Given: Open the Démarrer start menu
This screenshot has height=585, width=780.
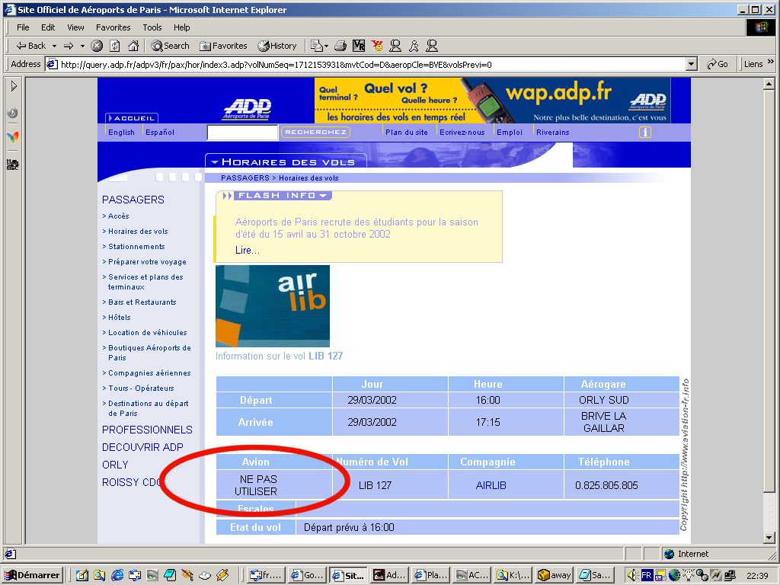Looking at the screenshot, I should click(x=33, y=576).
